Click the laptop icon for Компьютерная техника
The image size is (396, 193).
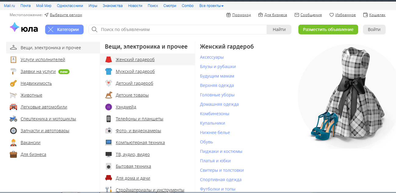109,143
